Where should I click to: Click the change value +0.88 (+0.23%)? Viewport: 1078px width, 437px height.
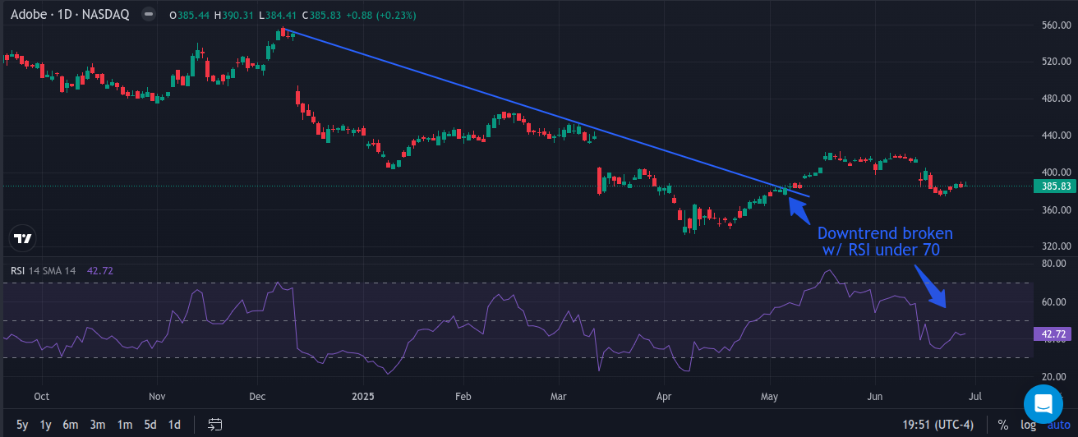click(x=381, y=15)
